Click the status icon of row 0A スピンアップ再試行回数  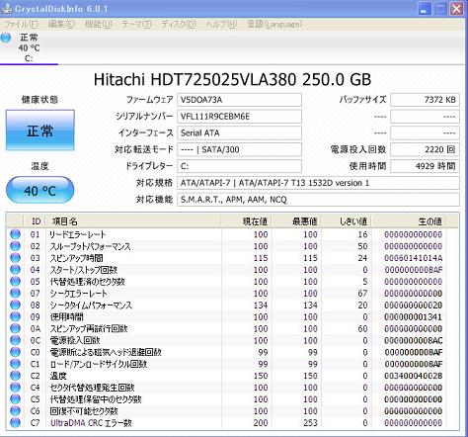[15, 328]
